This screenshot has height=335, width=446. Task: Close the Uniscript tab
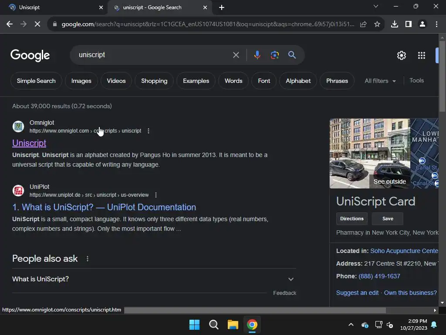click(x=101, y=7)
